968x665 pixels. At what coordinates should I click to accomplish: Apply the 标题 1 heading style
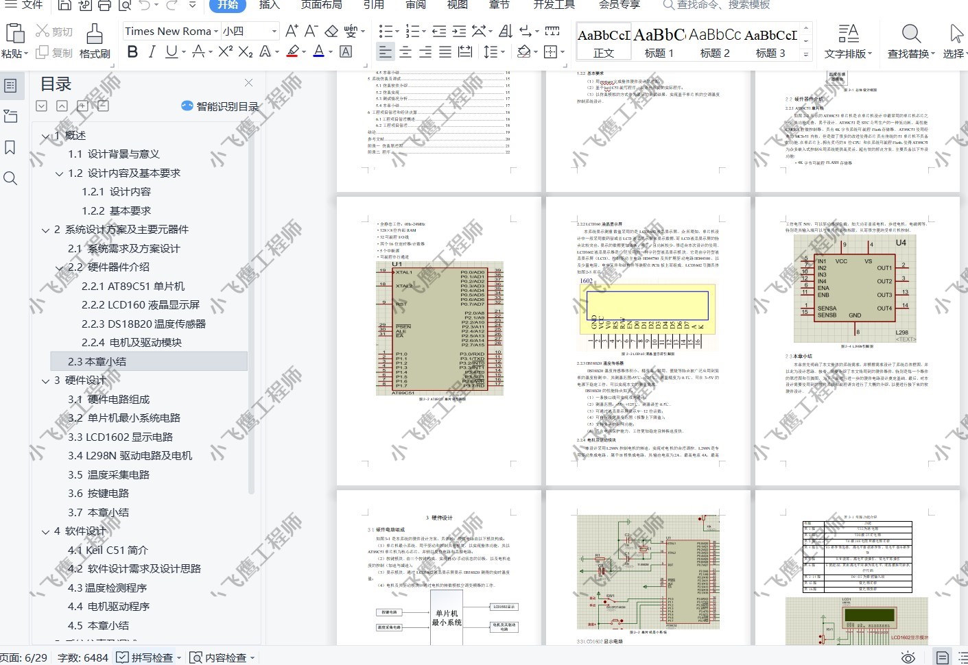(x=659, y=42)
